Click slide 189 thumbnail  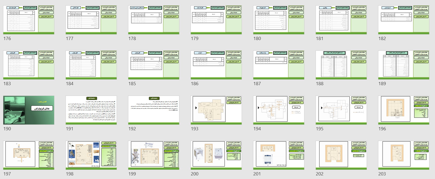pyautogui.click(x=404, y=65)
